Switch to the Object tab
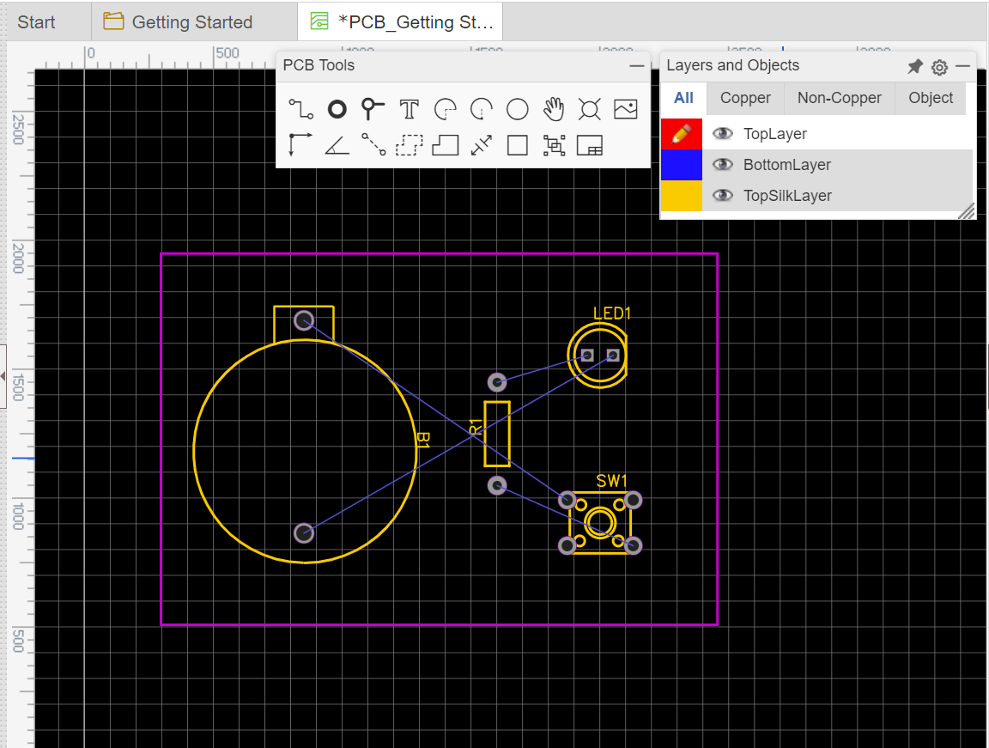Image resolution: width=989 pixels, height=748 pixels. click(x=930, y=98)
